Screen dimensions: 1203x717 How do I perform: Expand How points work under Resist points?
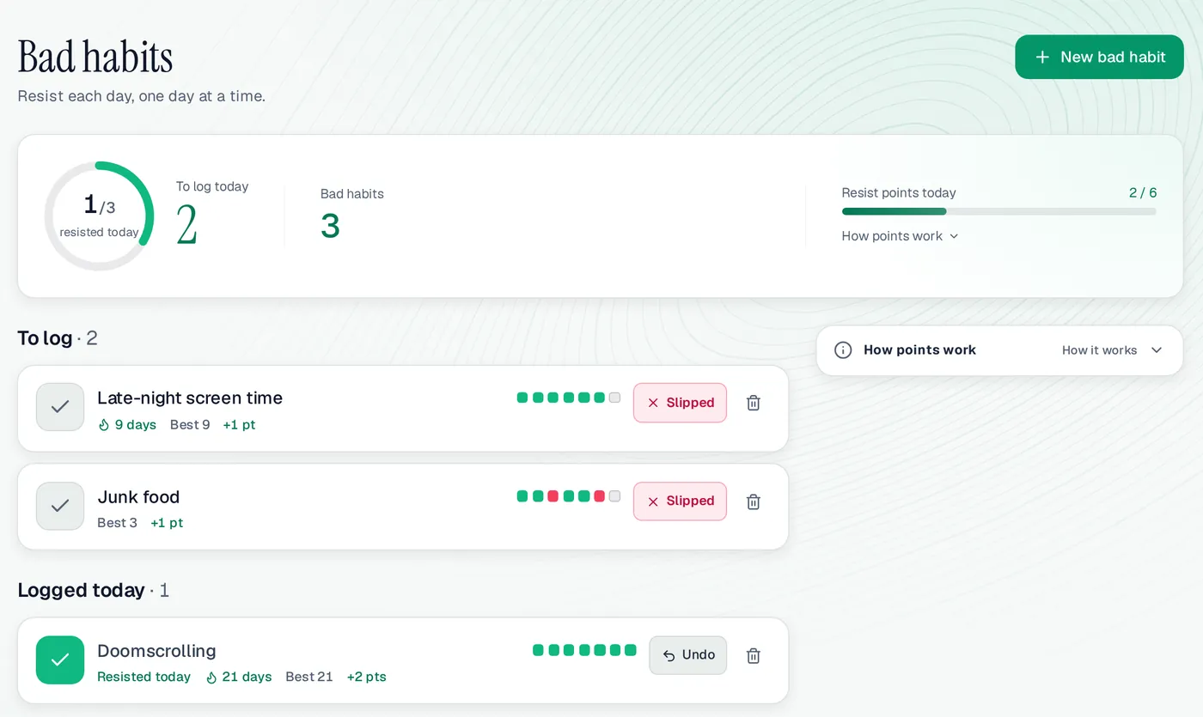pyautogui.click(x=900, y=236)
